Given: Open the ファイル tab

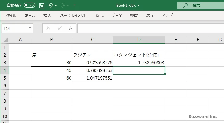Looking at the screenshot, I should coord(10,15).
